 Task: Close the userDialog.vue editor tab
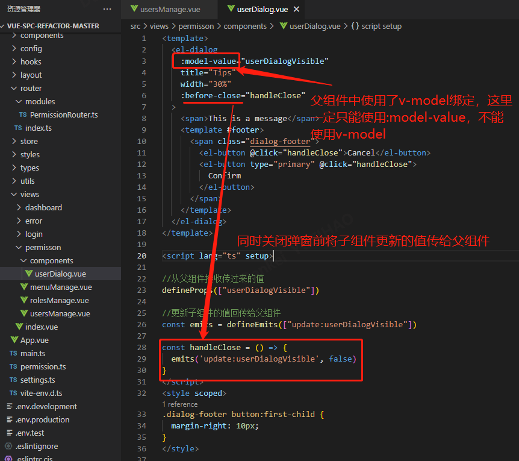(x=297, y=9)
